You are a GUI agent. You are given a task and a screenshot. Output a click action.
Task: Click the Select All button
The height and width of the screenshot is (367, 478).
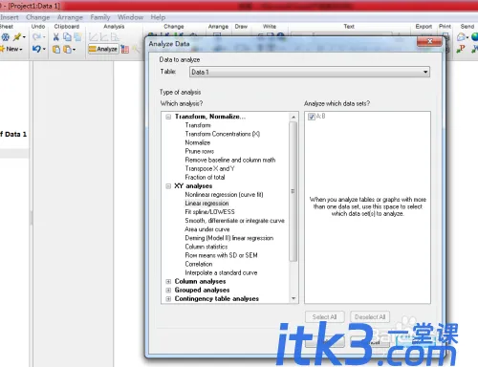[324, 317]
